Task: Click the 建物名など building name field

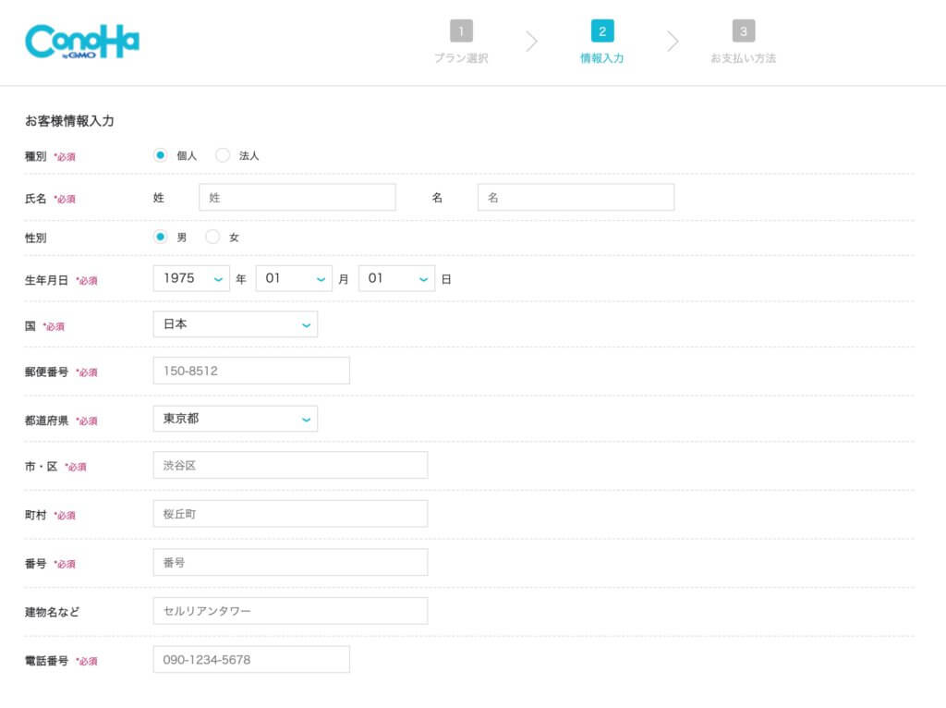Action: (291, 611)
